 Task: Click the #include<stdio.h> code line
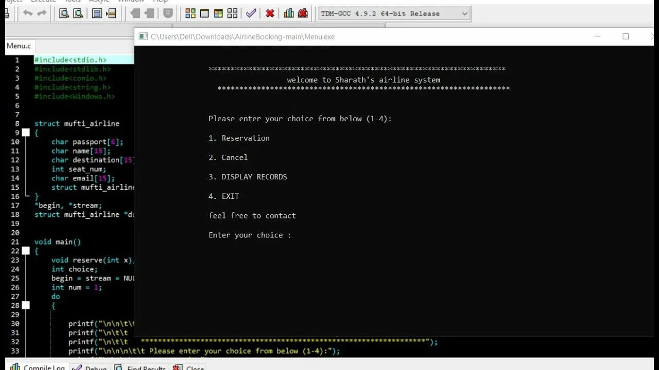71,60
